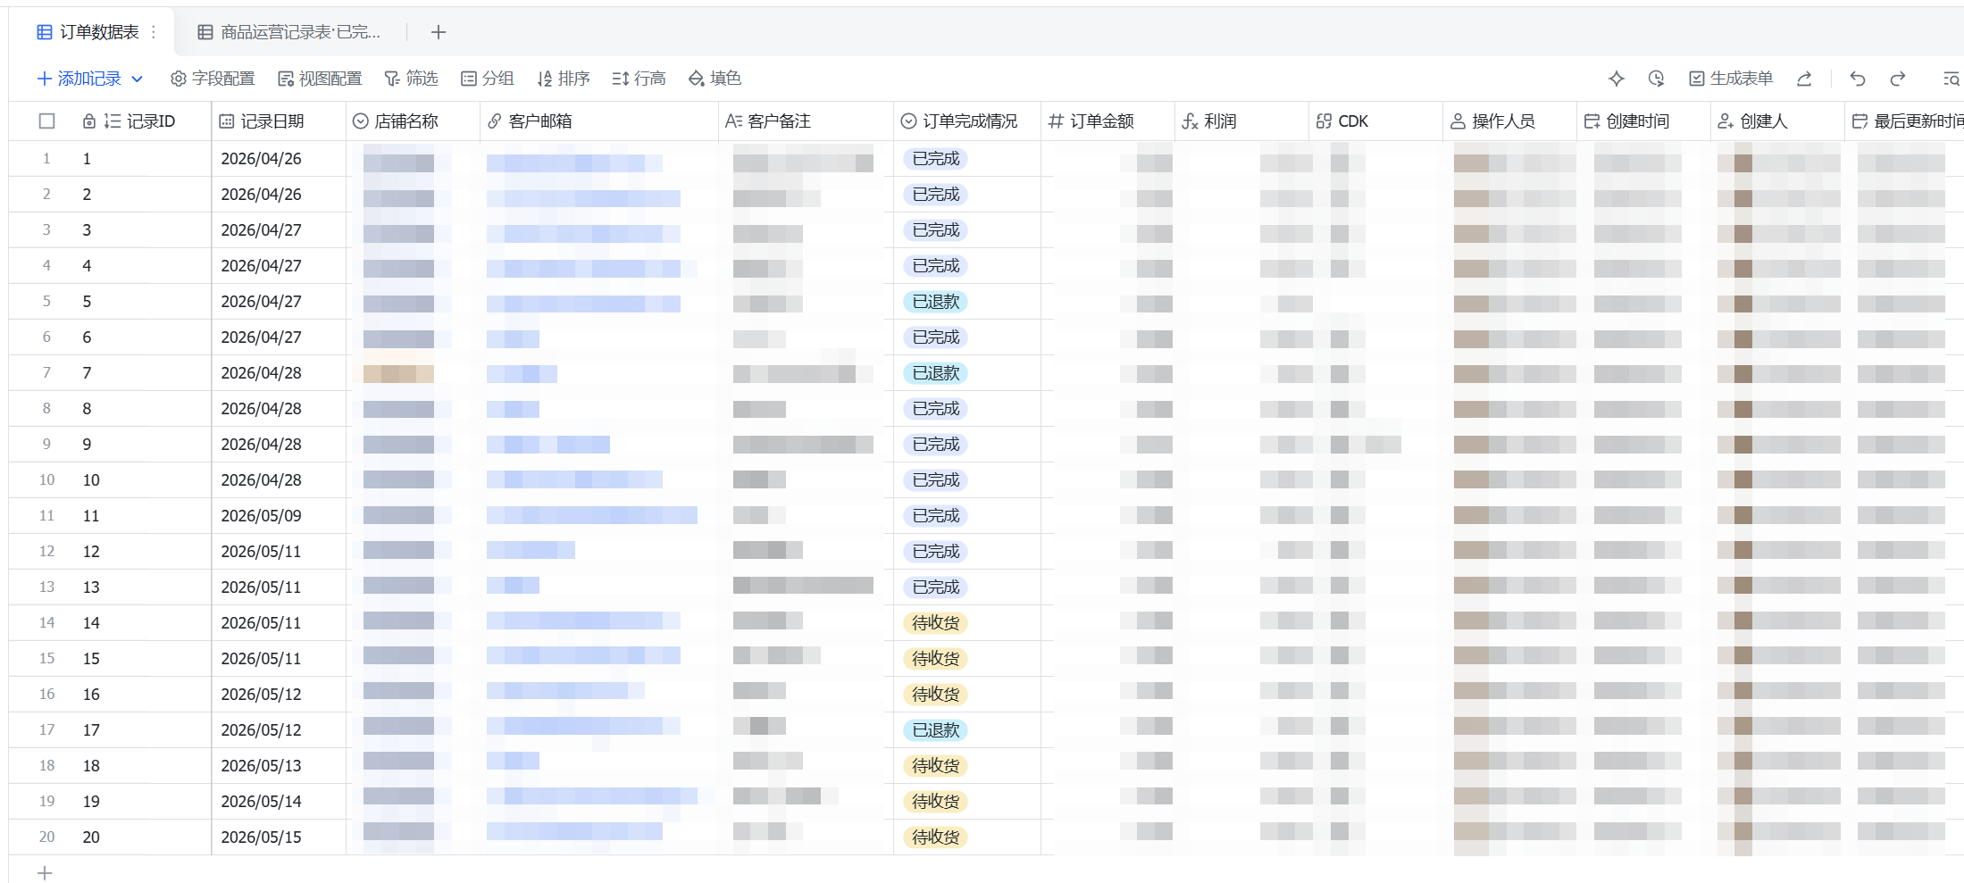Viewport: 1964px width, 883px height.
Task: Toggle the select-all checkbox in header
Action: pos(47,121)
